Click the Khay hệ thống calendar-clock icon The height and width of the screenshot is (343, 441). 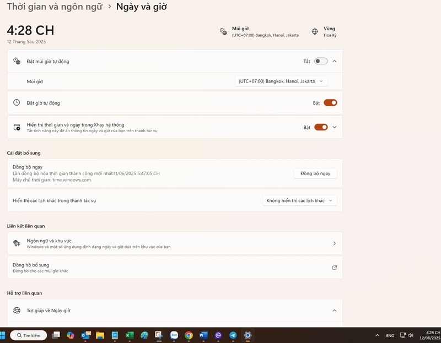(17, 127)
